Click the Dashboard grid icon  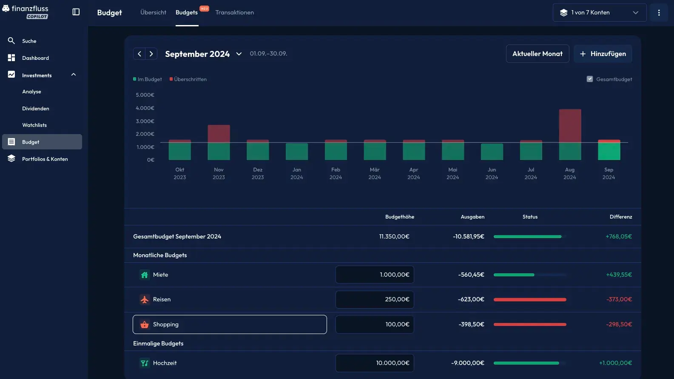tap(11, 58)
